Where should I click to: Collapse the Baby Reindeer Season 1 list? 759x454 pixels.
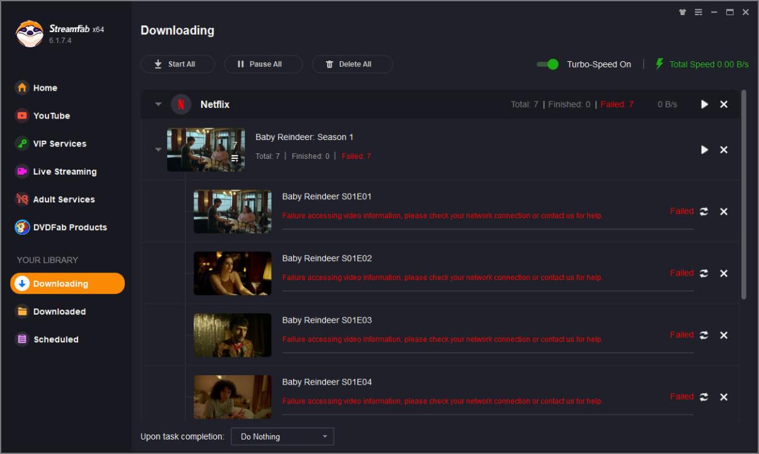tap(158, 150)
